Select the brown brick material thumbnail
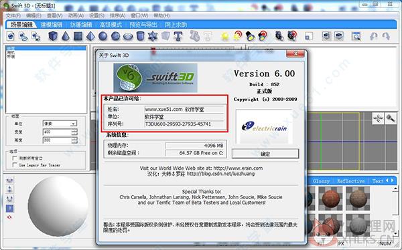 (358, 198)
